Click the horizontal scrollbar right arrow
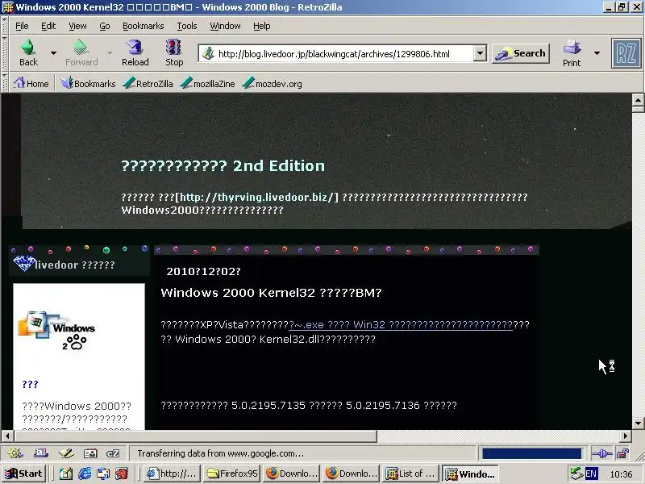The image size is (645, 484). [x=626, y=436]
